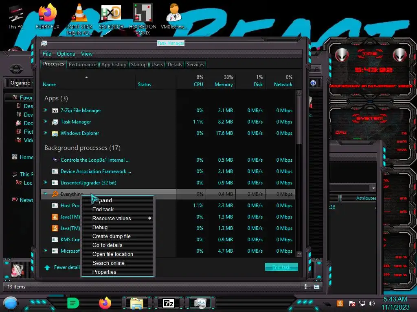Expand the Windows Explorer process
417x312 pixels.
(x=45, y=133)
